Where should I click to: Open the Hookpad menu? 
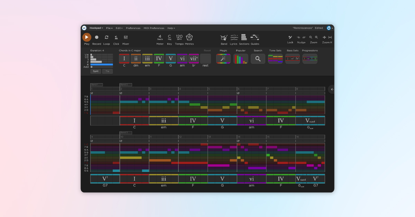tap(96, 28)
